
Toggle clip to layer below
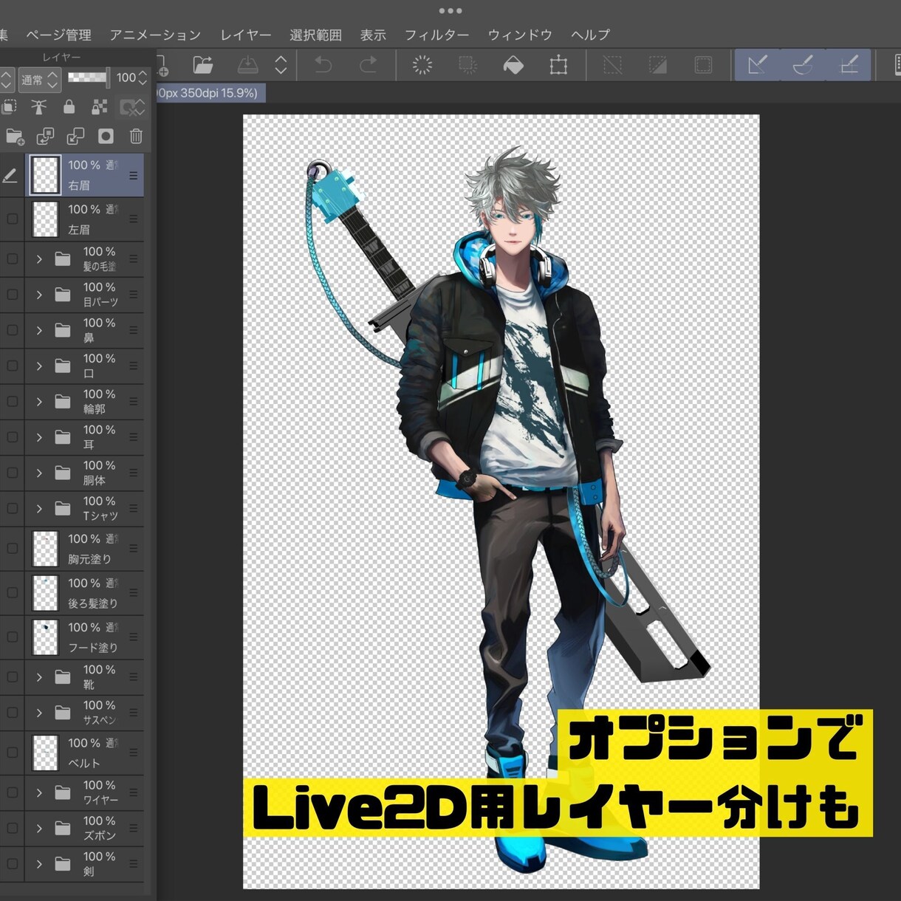9,108
